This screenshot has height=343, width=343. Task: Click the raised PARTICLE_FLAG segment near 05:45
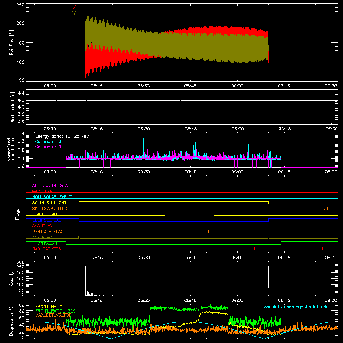[188, 230]
